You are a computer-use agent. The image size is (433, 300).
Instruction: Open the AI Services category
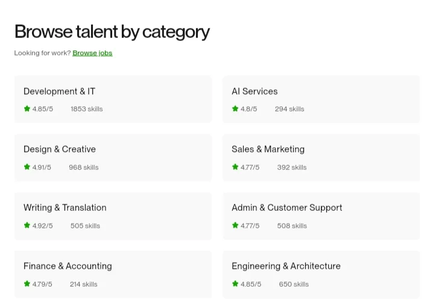[x=254, y=92]
